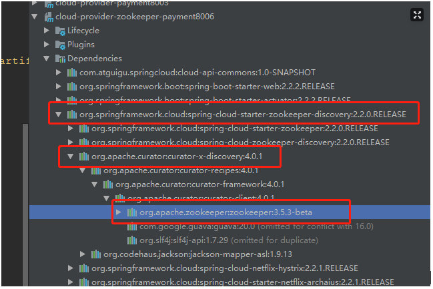Click library icon of curator-framework
The height and width of the screenshot is (289, 433).
coord(108,184)
